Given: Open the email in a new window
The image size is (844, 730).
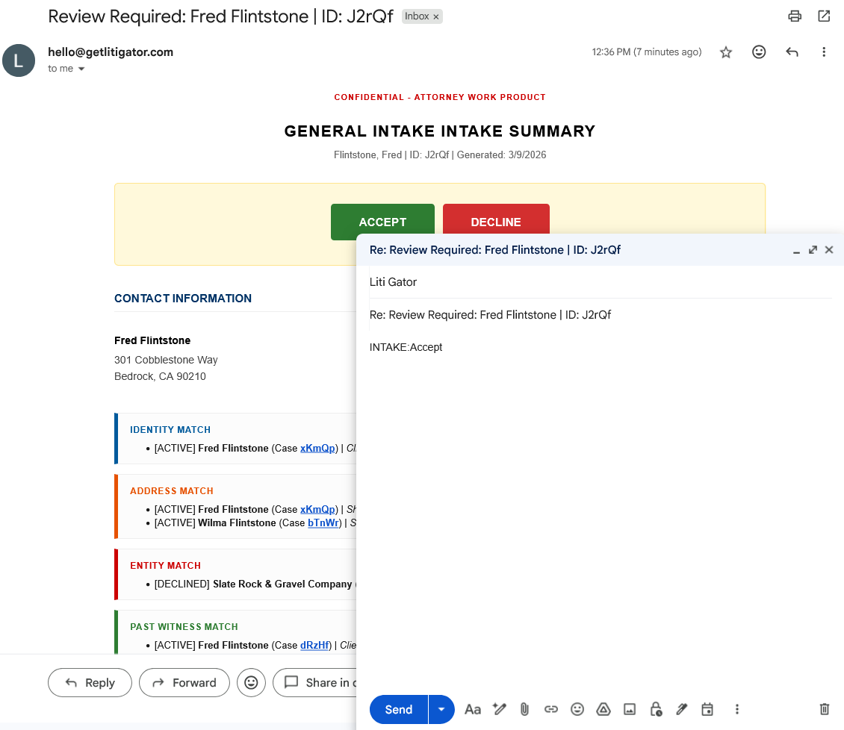Looking at the screenshot, I should click(824, 15).
